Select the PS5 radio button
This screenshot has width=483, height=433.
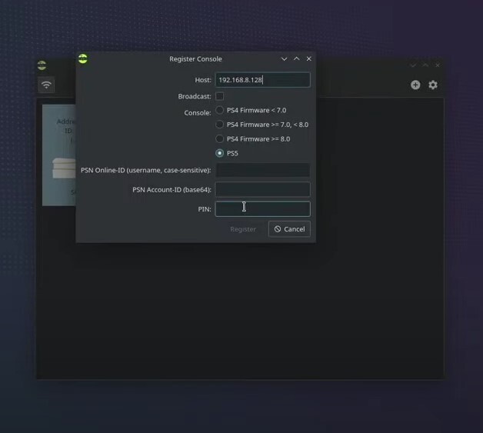point(220,153)
